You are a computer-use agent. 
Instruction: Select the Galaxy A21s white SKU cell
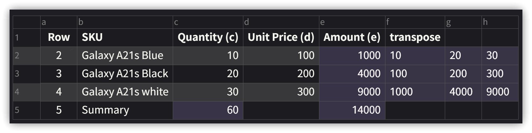(125, 92)
